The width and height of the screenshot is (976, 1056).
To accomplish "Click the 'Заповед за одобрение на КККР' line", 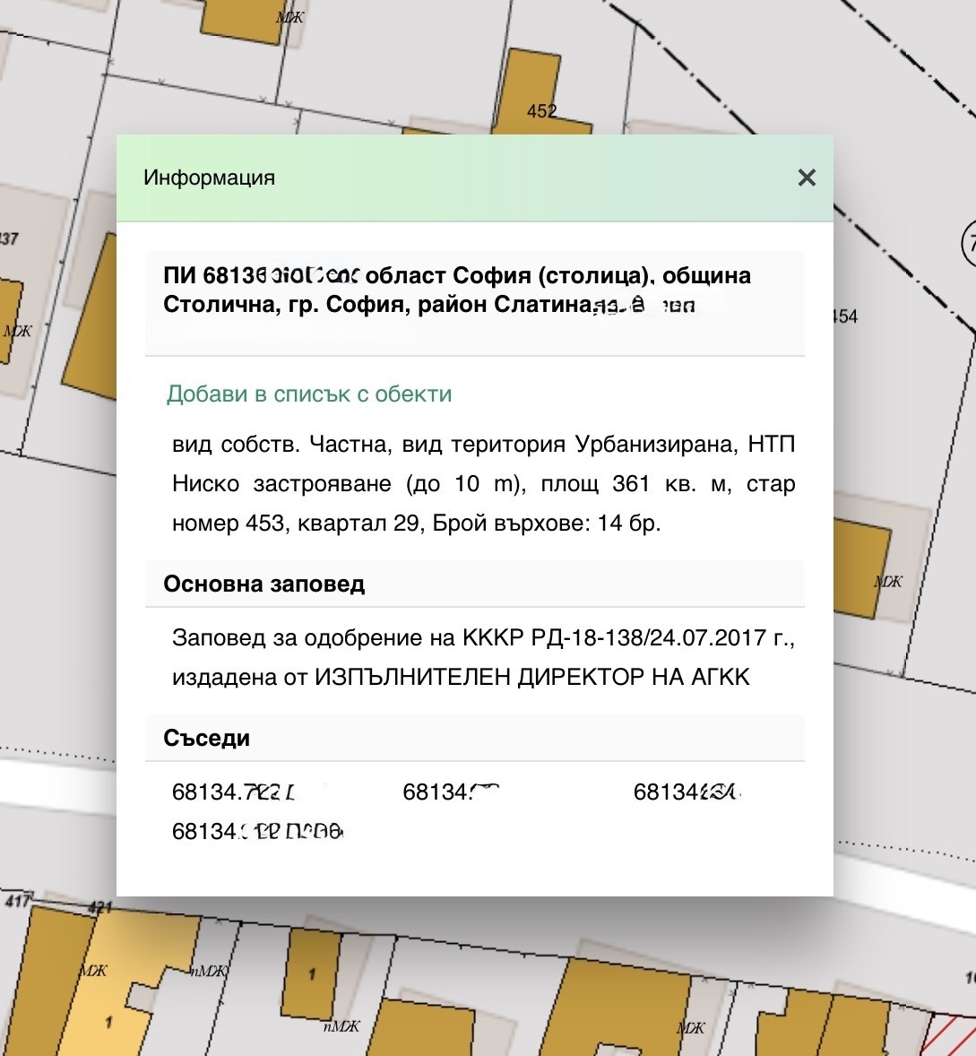I will coord(483,637).
